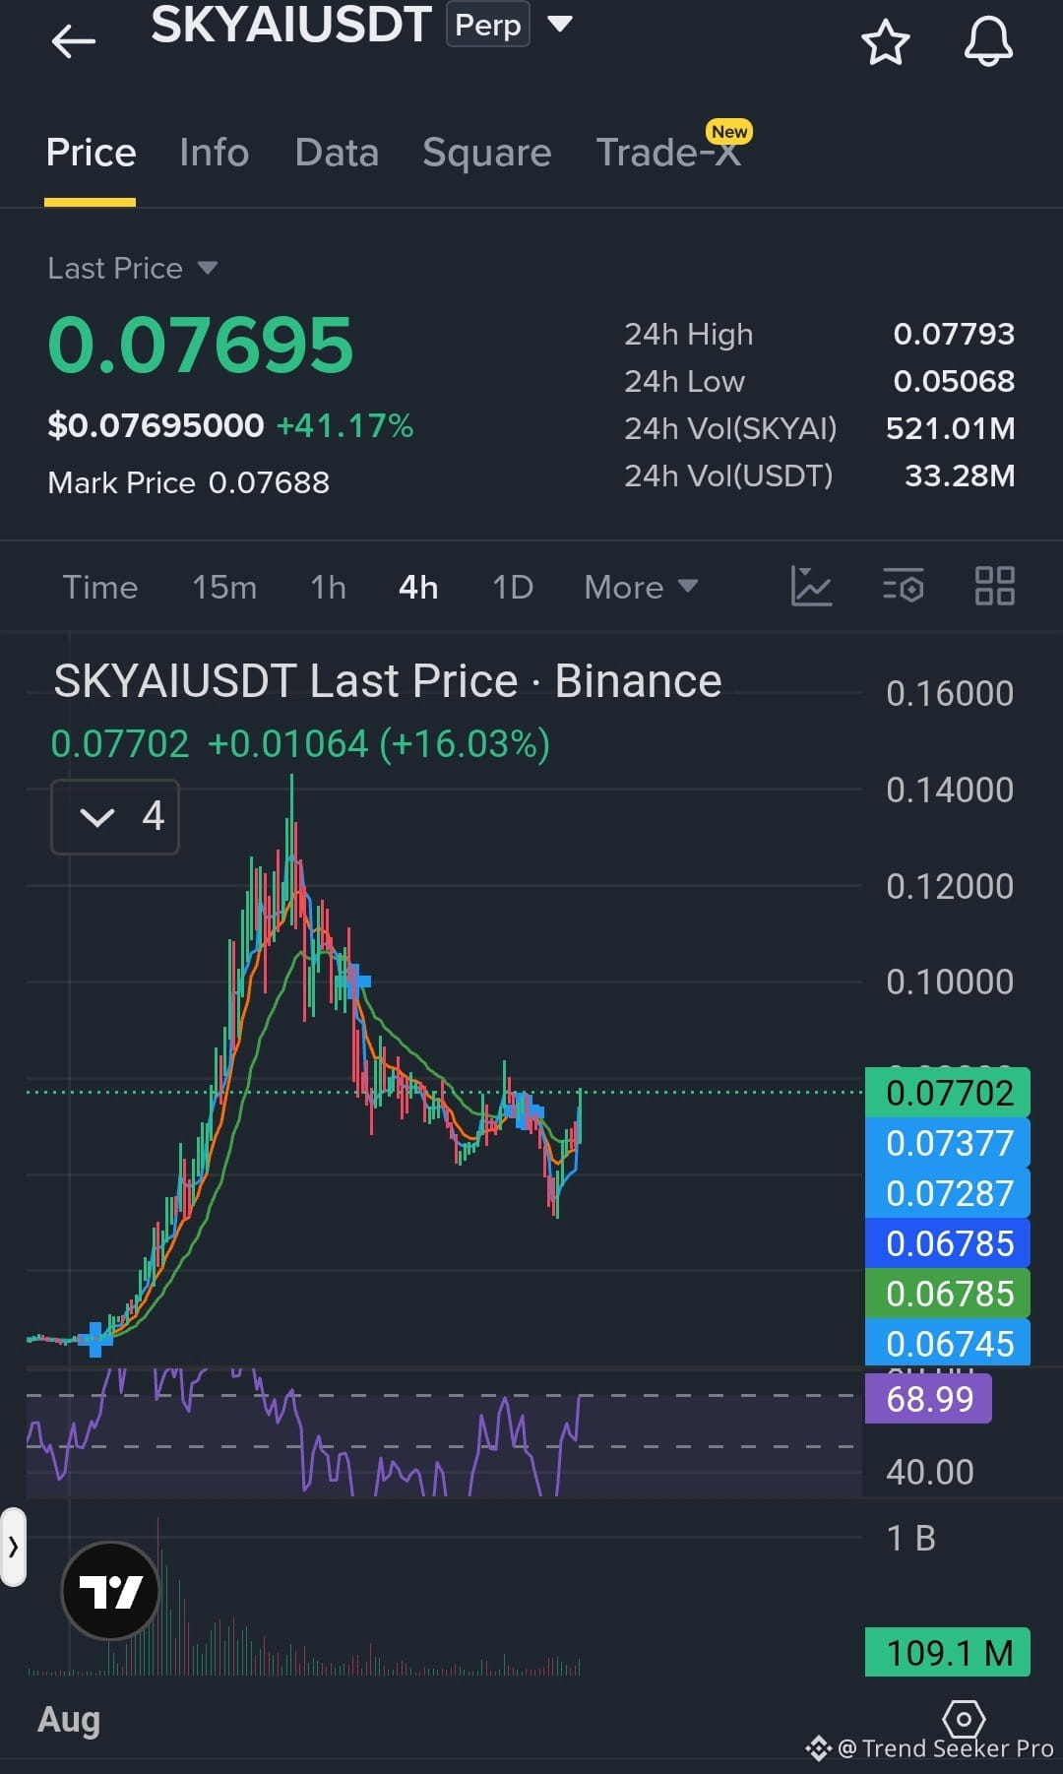Click the blue cross marker at chart start

pos(95,1339)
